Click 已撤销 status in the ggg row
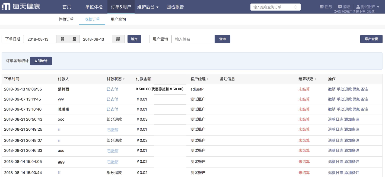This screenshot has height=177, width=385. click(x=113, y=162)
